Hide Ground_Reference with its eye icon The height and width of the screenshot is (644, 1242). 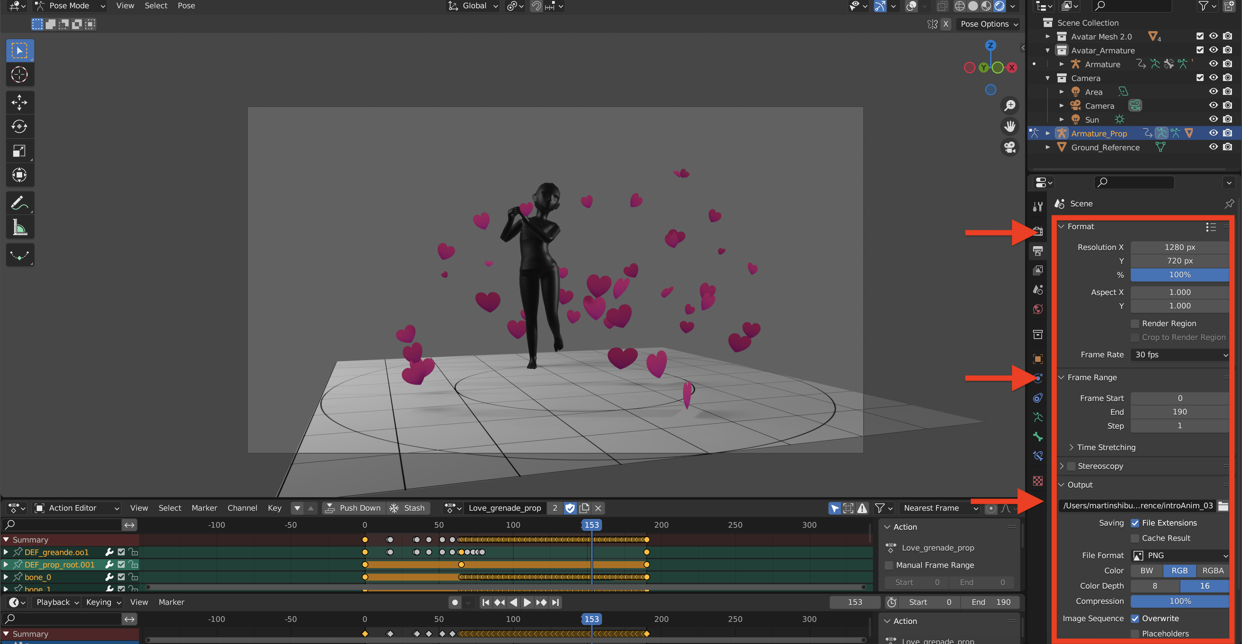(1213, 147)
